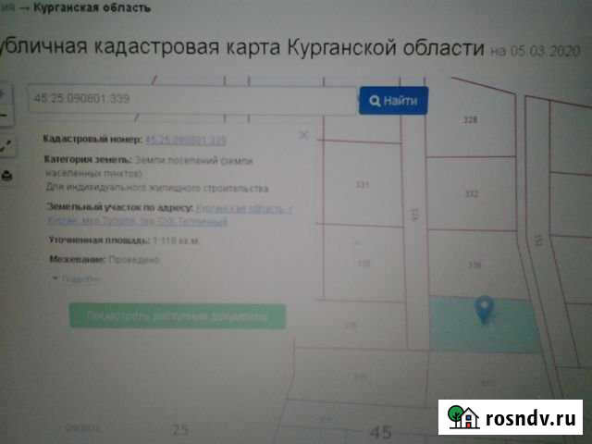The width and height of the screenshot is (592, 444).
Task: Click the highlighted teal parcel on map
Action: pyautogui.click(x=484, y=326)
